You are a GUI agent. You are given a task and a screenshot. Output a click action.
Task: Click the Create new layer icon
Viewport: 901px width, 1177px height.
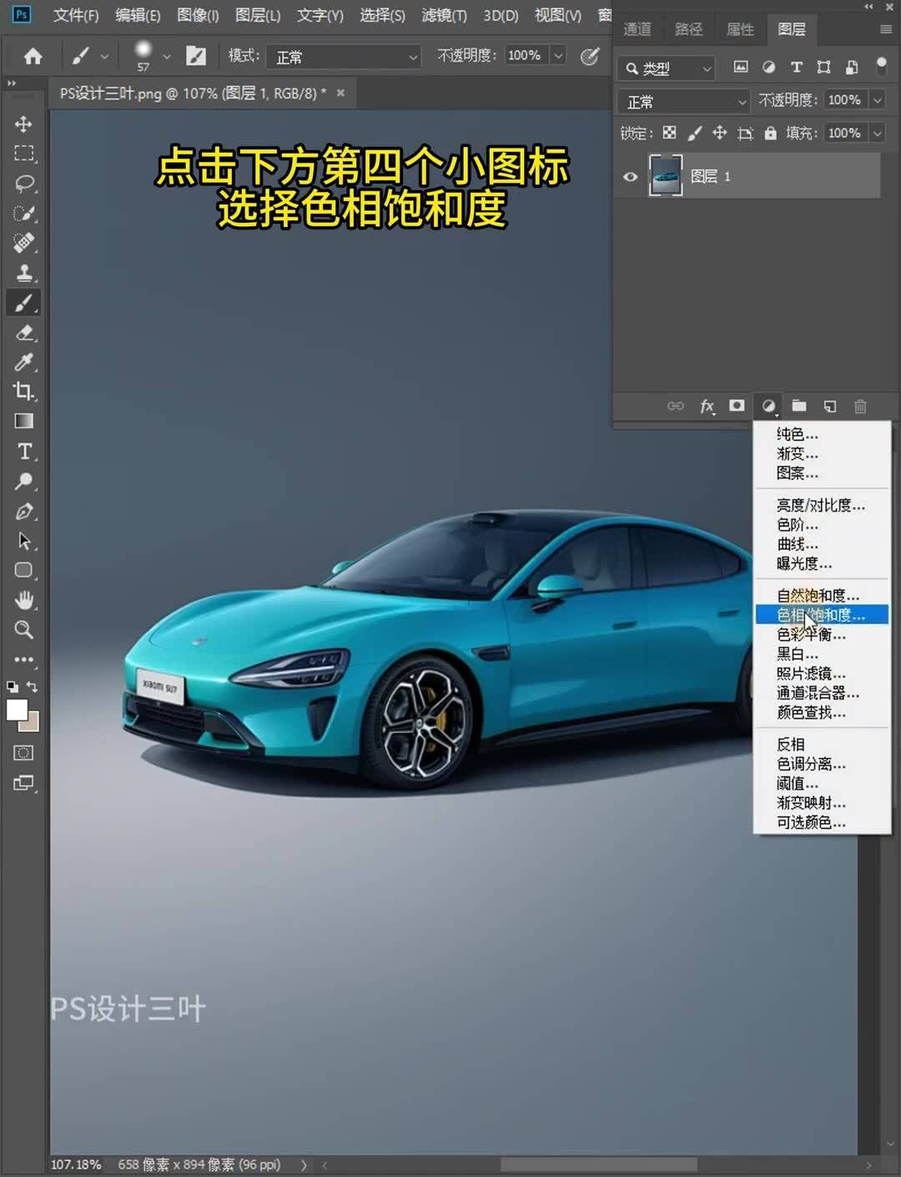[829, 407]
